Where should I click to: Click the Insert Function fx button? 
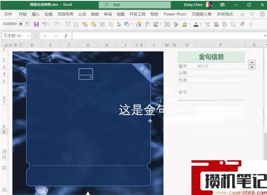point(66,36)
